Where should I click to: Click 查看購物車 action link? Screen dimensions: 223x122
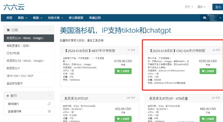click(15, 111)
